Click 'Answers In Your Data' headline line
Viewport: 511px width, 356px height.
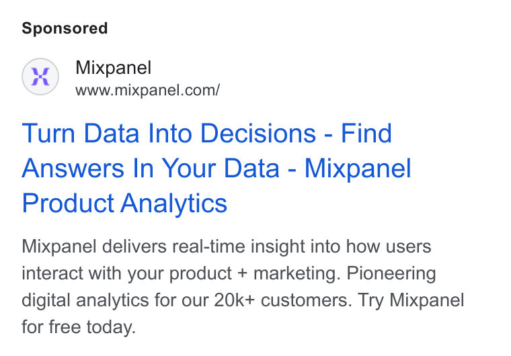151,169
